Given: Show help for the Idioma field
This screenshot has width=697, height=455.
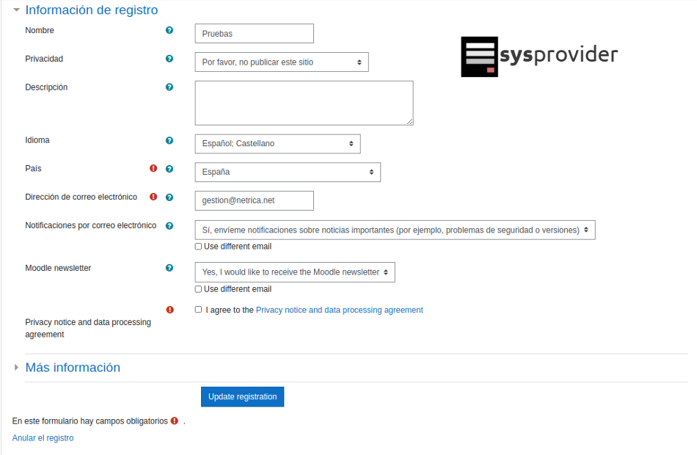Looking at the screenshot, I should click(x=169, y=140).
